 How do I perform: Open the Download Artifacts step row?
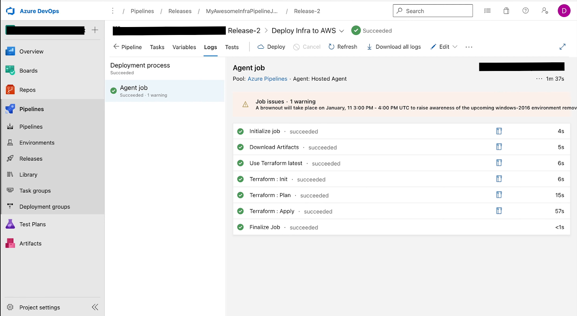click(402, 147)
